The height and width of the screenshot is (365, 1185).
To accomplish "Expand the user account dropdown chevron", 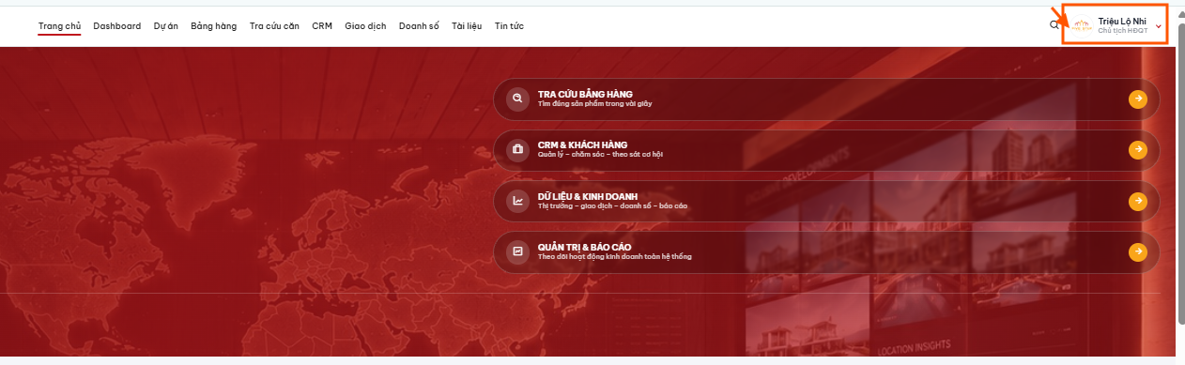I will (1159, 26).
